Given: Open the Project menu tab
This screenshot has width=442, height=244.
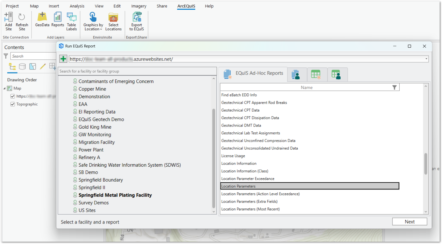Looking at the screenshot, I should pos(12,6).
